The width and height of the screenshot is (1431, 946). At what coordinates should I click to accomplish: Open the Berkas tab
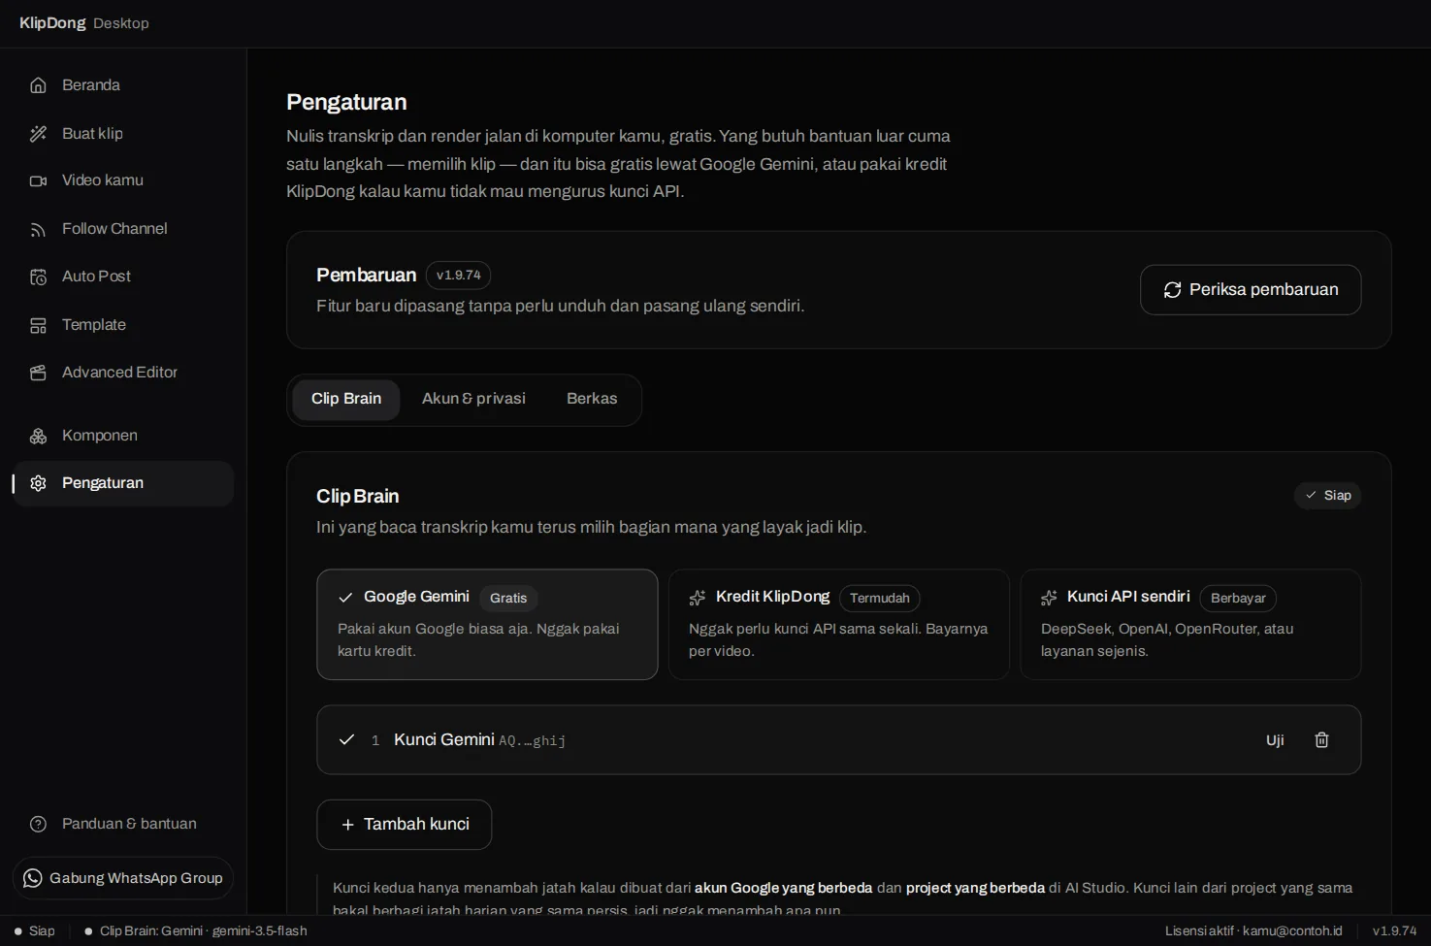[x=592, y=399]
